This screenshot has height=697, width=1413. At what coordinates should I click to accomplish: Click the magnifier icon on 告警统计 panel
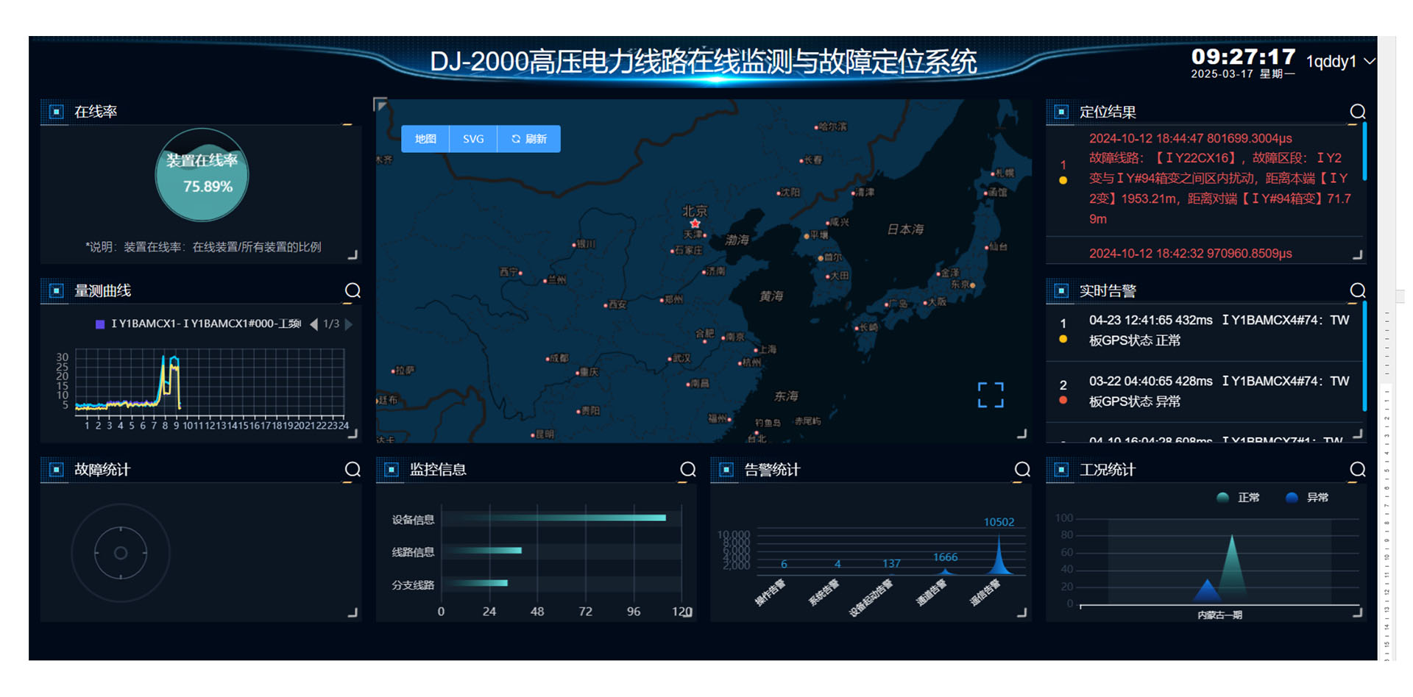click(1022, 469)
